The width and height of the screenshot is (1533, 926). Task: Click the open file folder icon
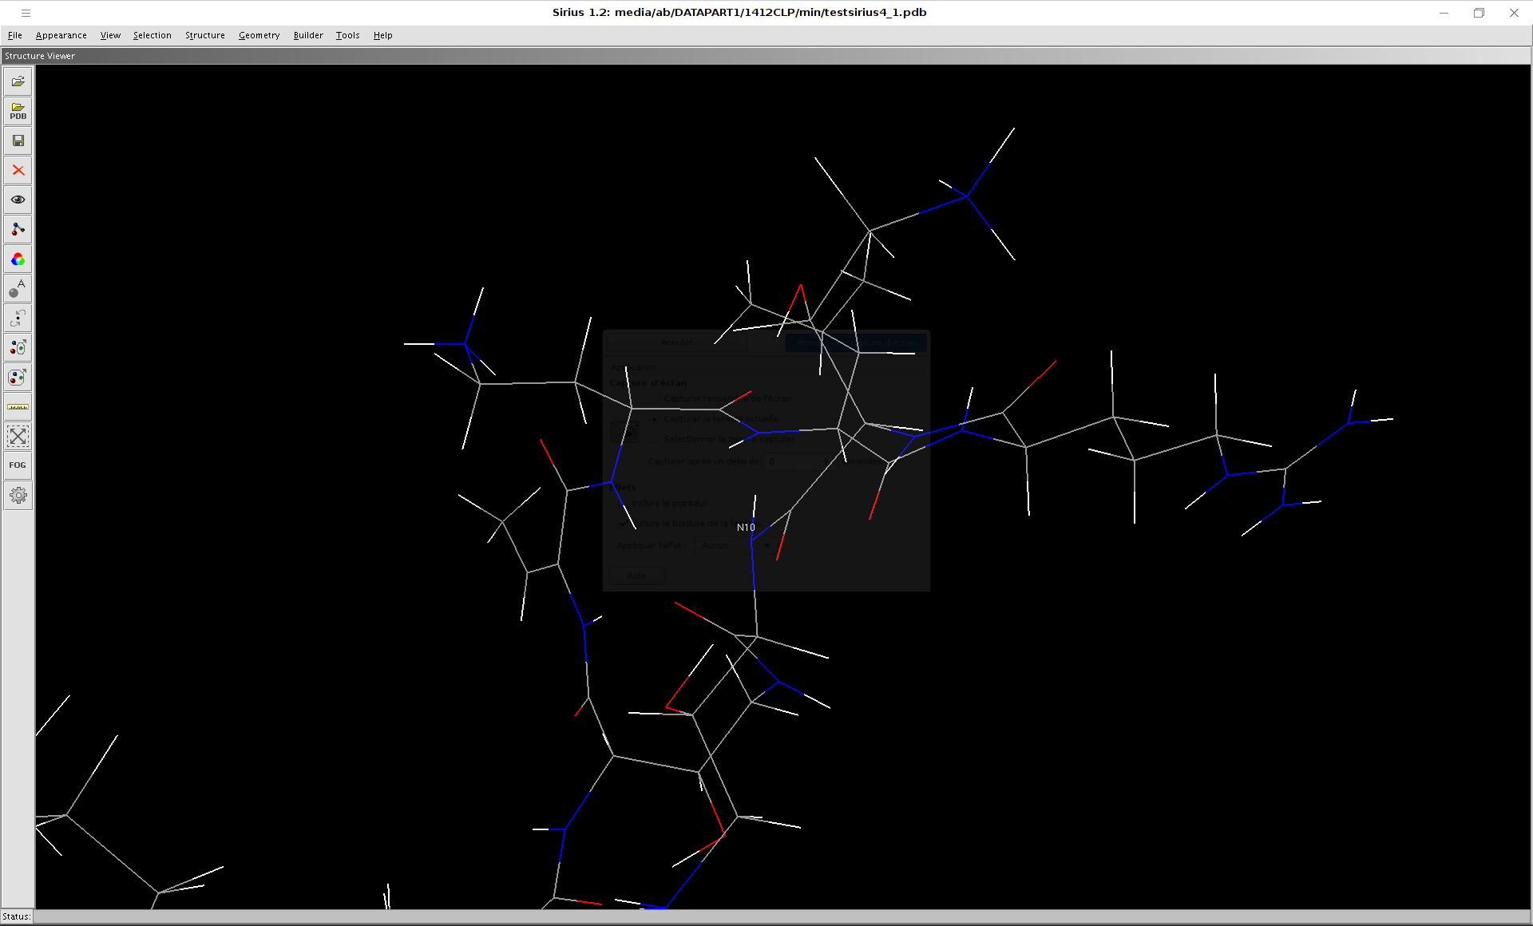(x=18, y=81)
